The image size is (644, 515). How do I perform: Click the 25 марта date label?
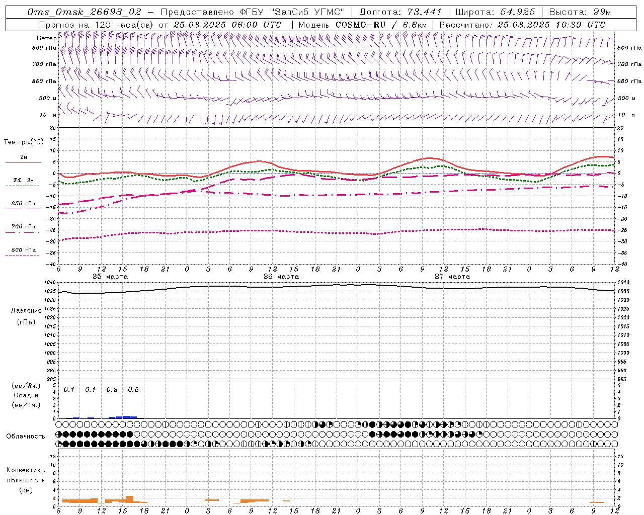coord(110,277)
